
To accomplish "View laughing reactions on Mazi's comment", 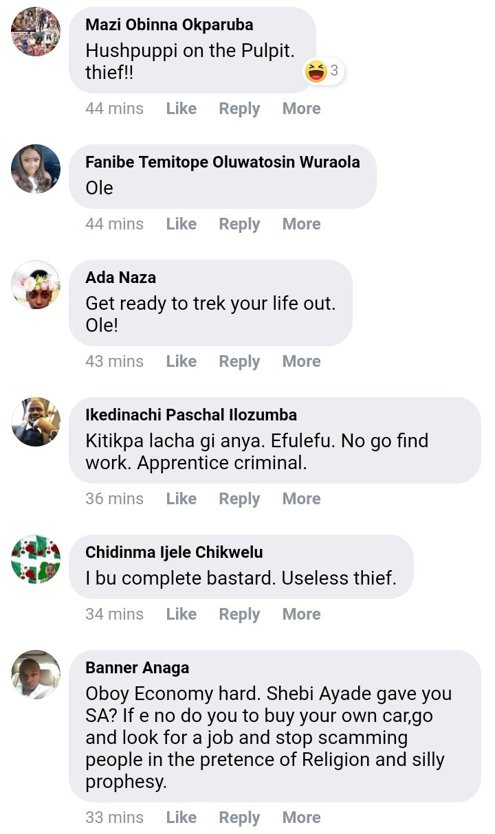I will coord(323,70).
